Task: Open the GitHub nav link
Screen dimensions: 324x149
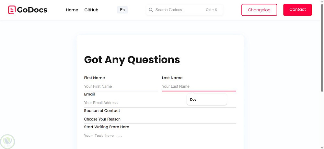Action: 91,10
